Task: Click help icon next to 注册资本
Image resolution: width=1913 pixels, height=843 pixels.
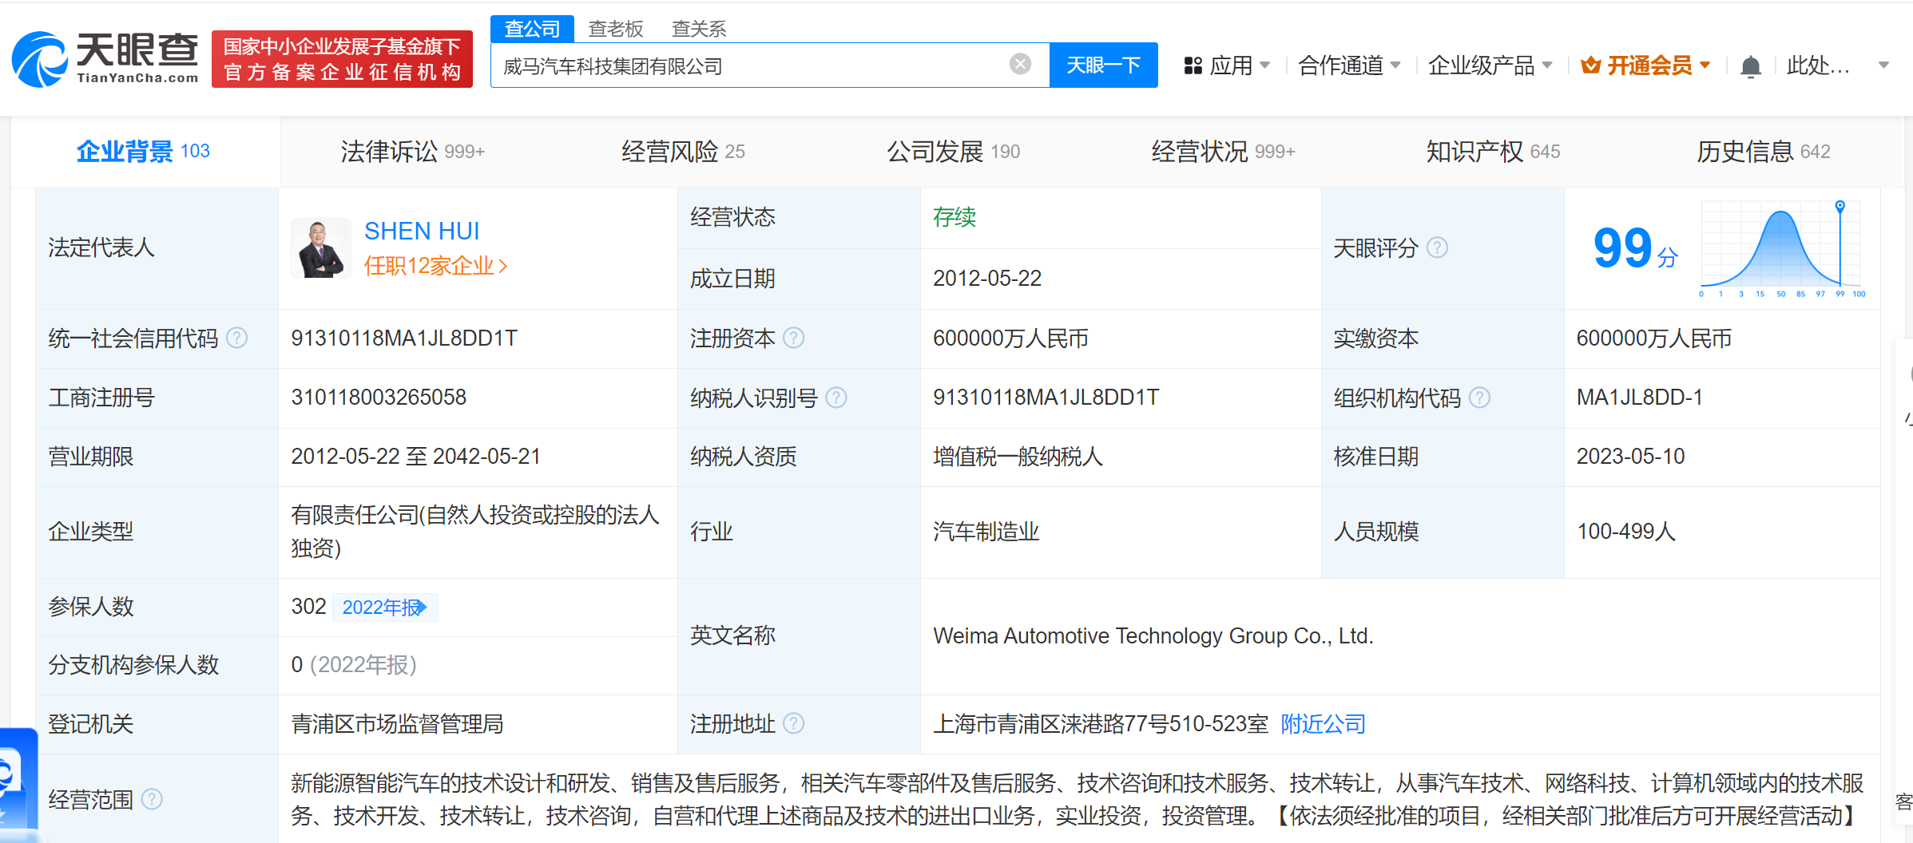Action: point(793,338)
